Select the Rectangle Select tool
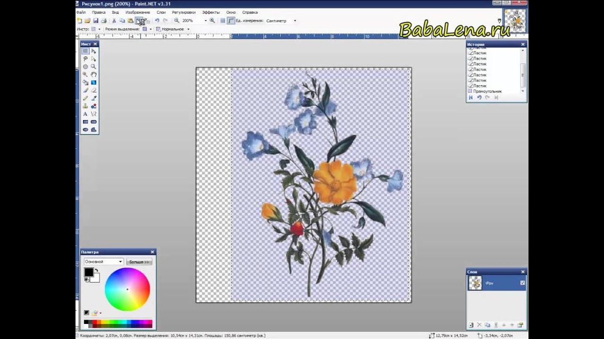This screenshot has height=339, width=604. (x=85, y=51)
